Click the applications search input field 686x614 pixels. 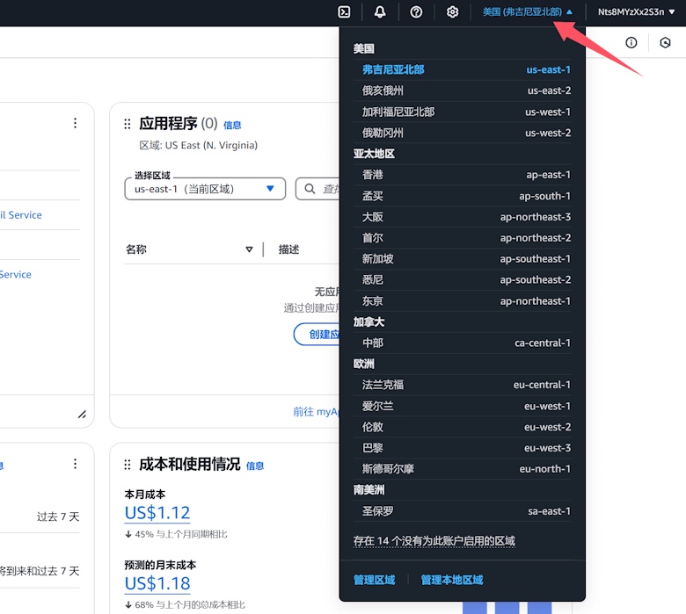317,189
